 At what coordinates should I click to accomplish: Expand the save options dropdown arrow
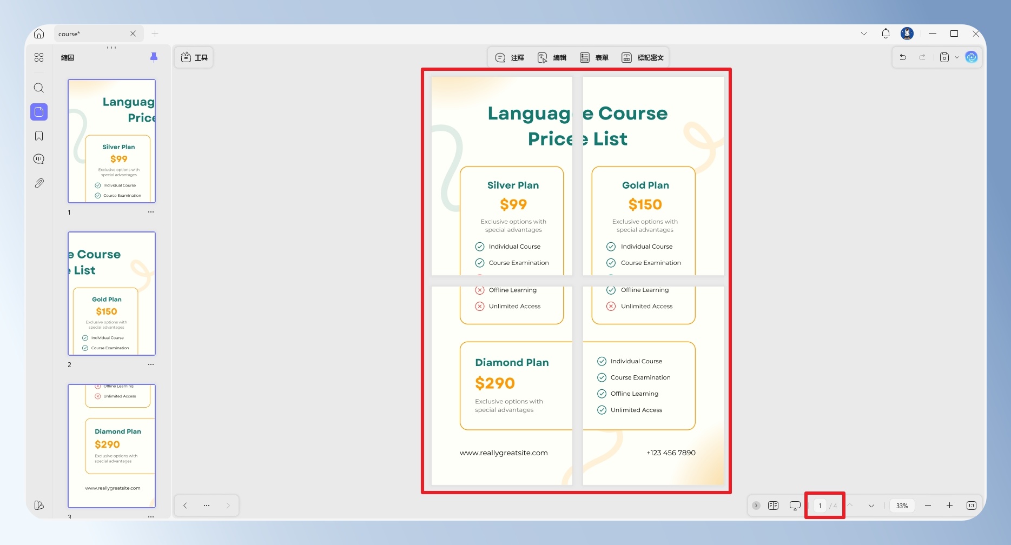(956, 57)
